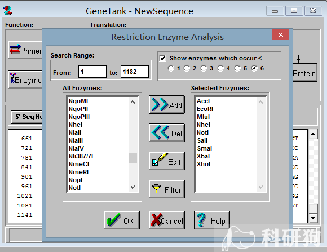Click All Enzymes list scroll down arrow
Viewport: 327px width, 252px height.
(x=133, y=187)
